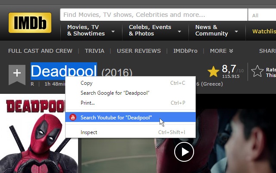Add Deadpool to watchlist with plus ribbon

pyautogui.click(x=17, y=74)
